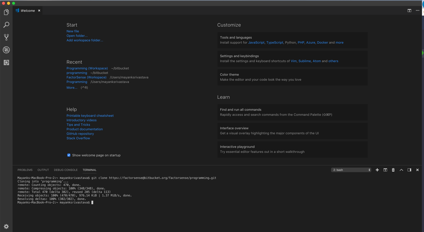Open the Source Control view

pyautogui.click(x=6, y=37)
